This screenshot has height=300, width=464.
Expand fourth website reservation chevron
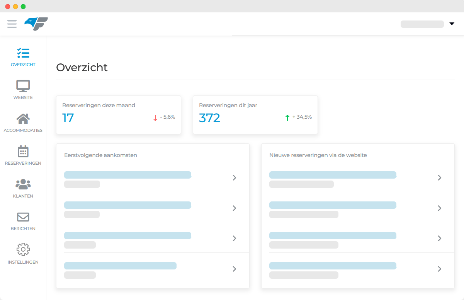tap(439, 269)
